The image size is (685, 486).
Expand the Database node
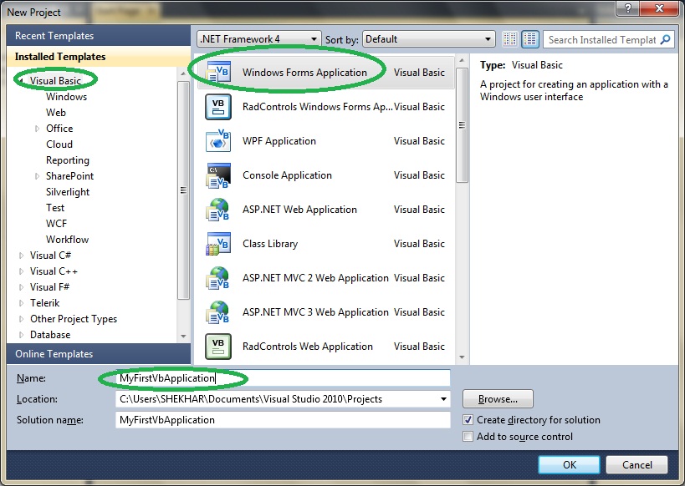[x=21, y=335]
